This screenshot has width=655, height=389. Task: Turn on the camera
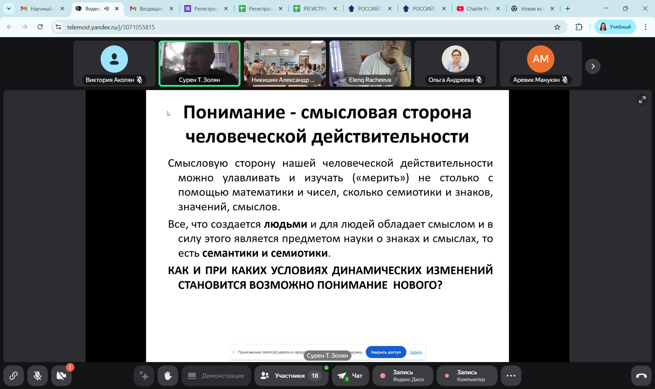[x=61, y=376]
